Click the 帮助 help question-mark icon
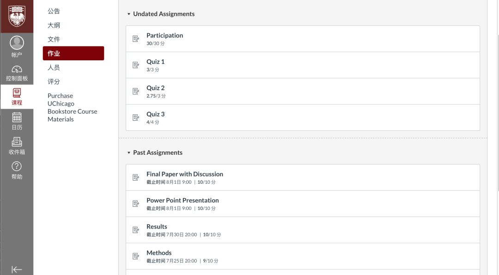Viewport: 499px width, 275px height. (x=17, y=166)
